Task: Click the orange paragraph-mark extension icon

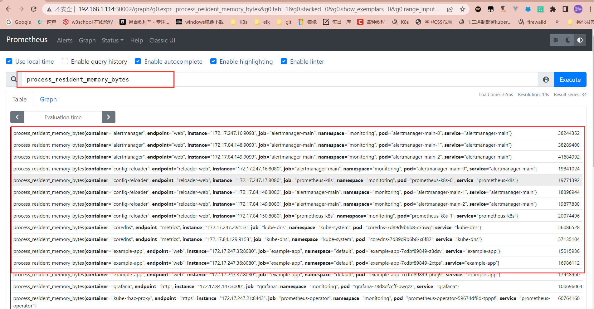Action: point(503,9)
